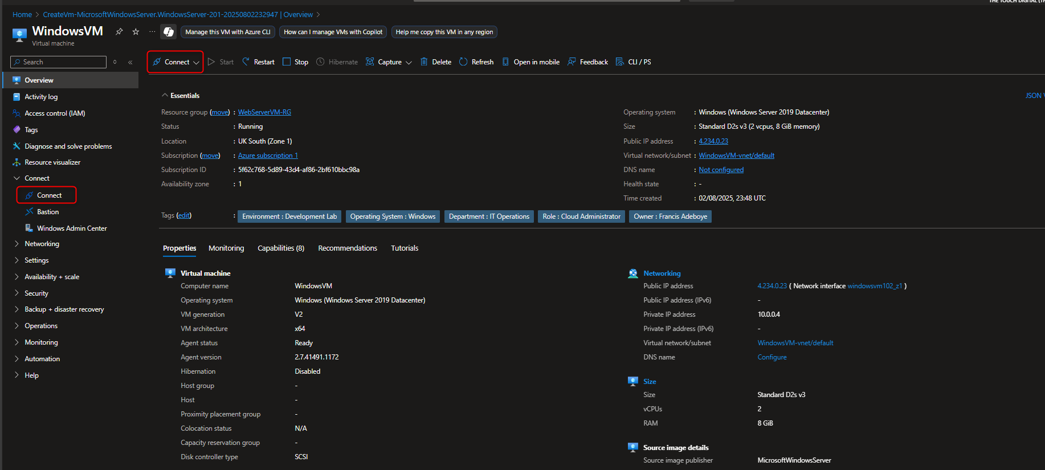1045x470 pixels.
Task: Open the VM in mobile
Action: [531, 62]
